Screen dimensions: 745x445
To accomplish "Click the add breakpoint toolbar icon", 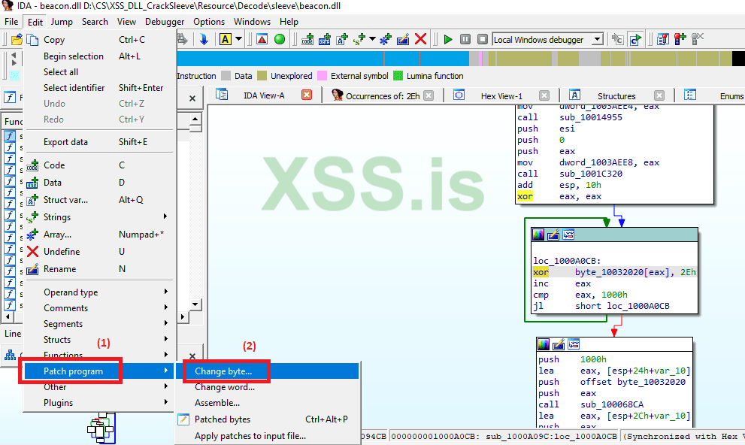I will [x=680, y=39].
